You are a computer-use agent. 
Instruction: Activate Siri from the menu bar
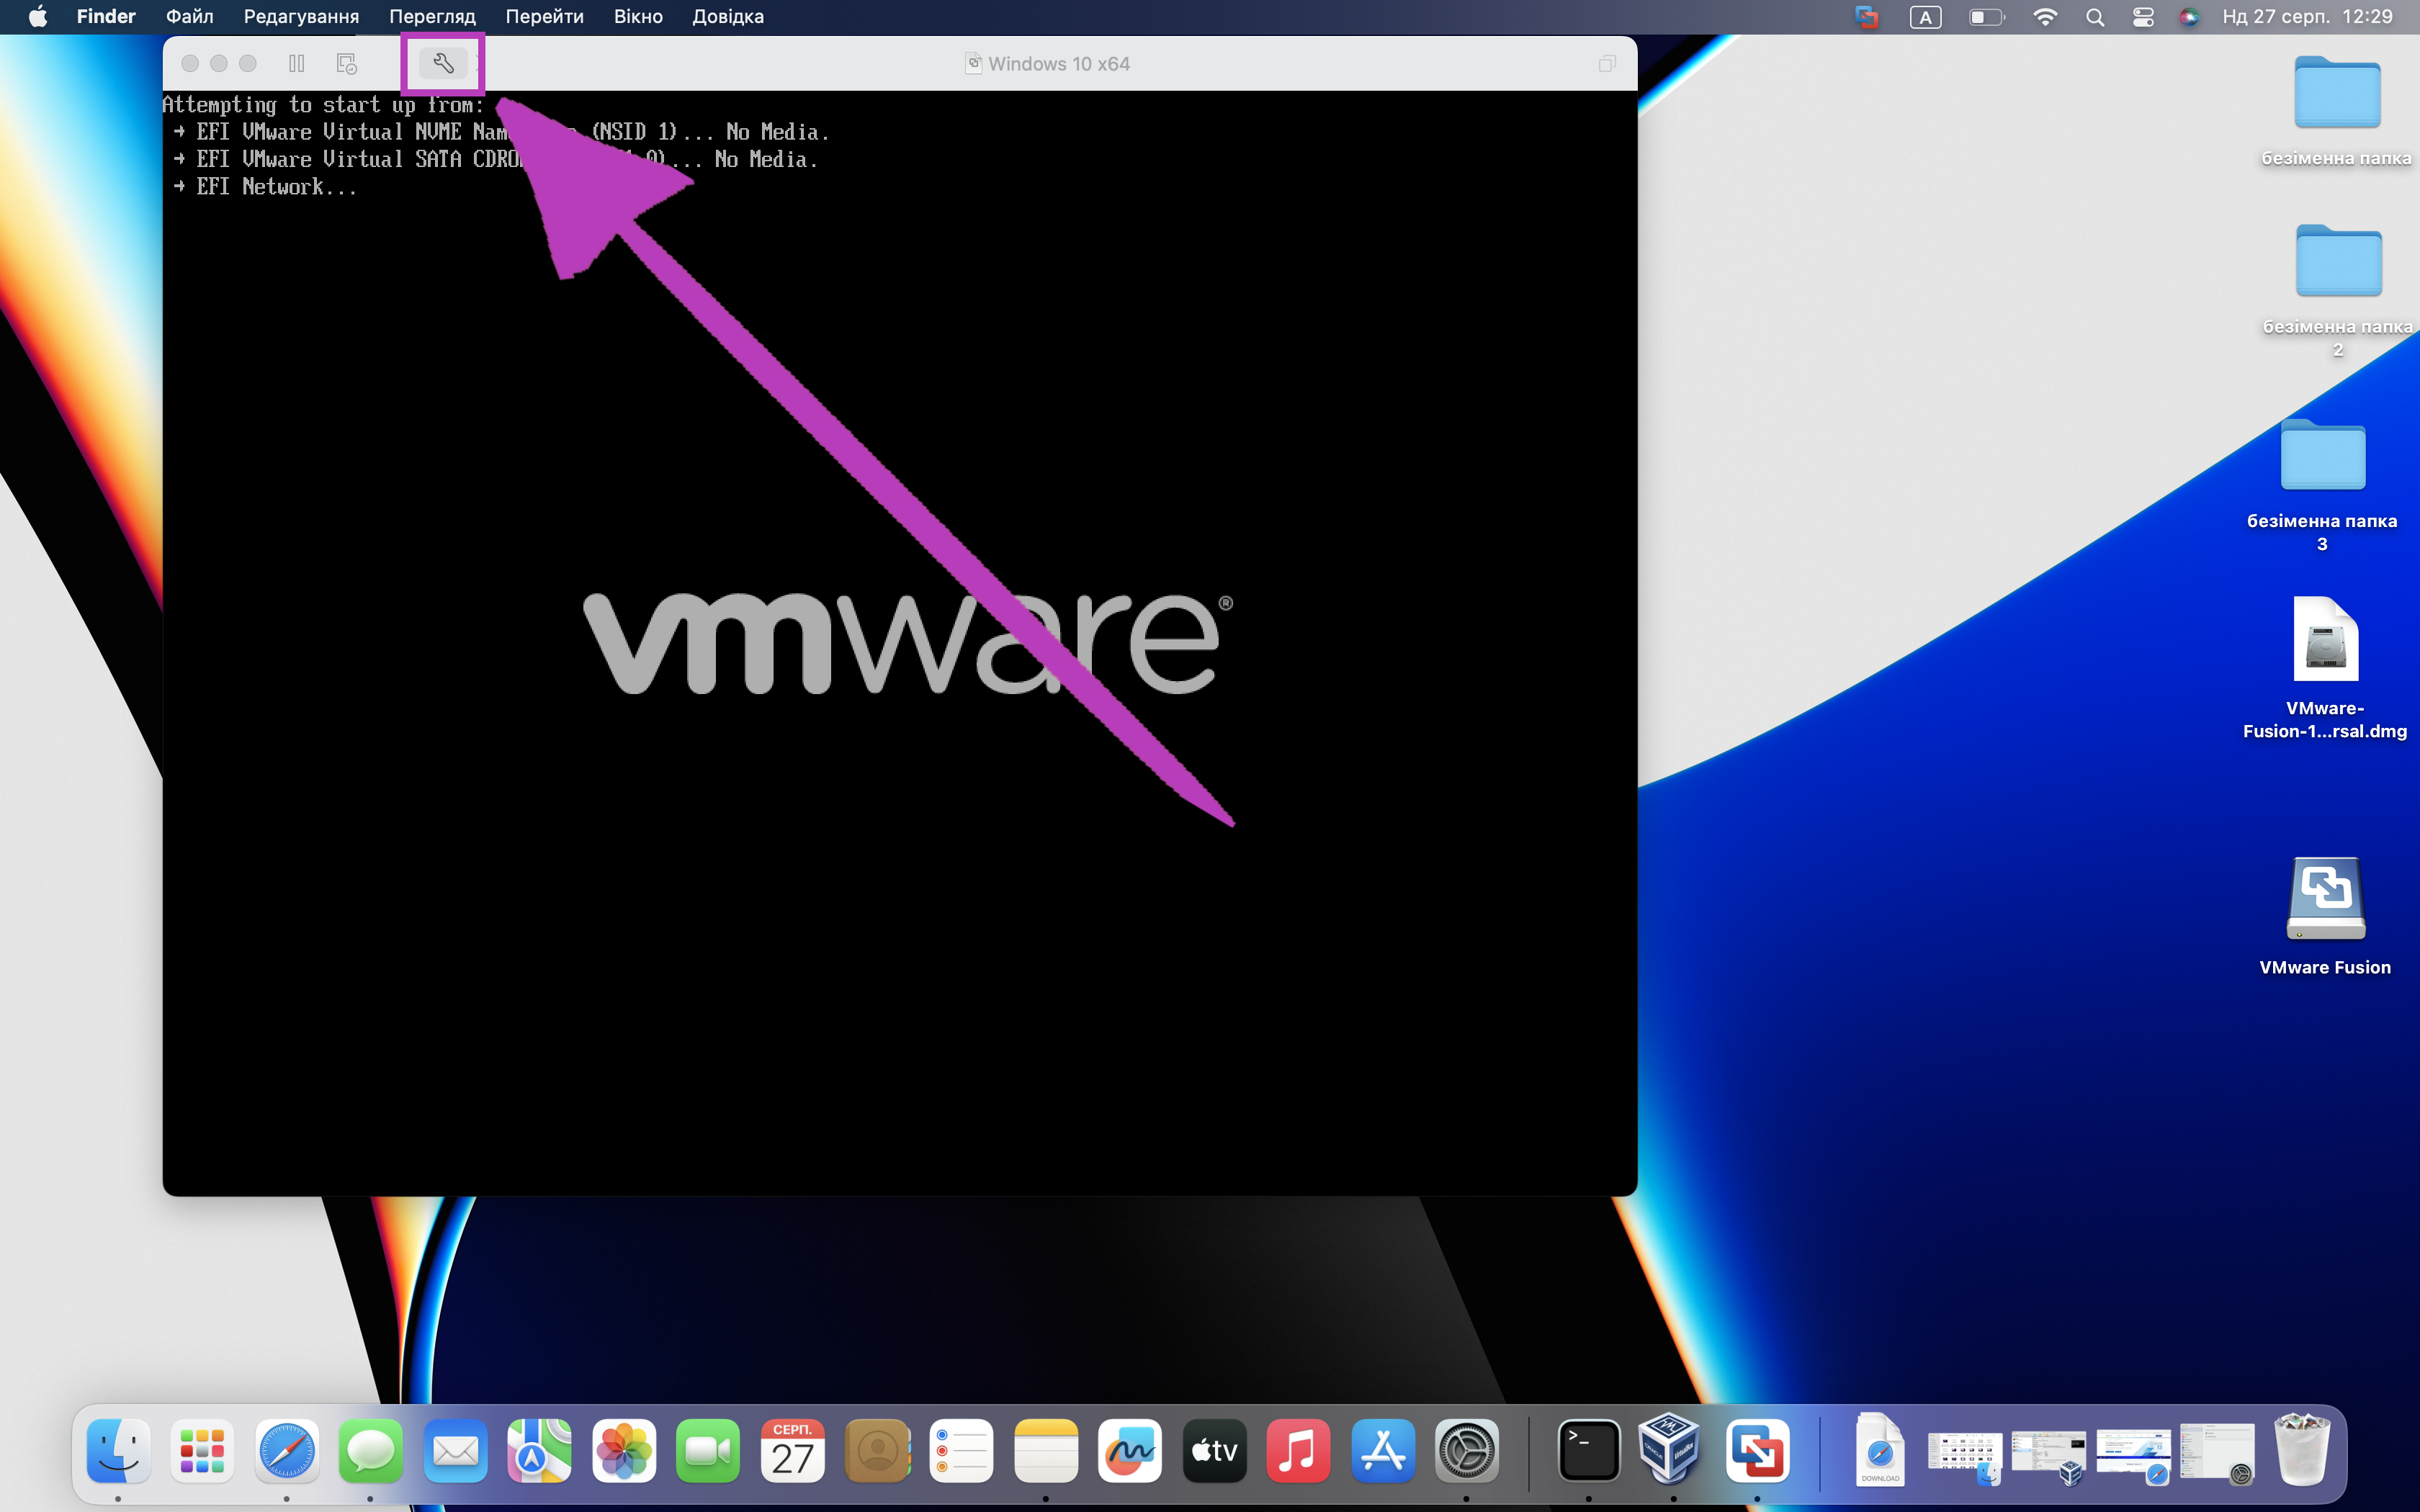2189,16
